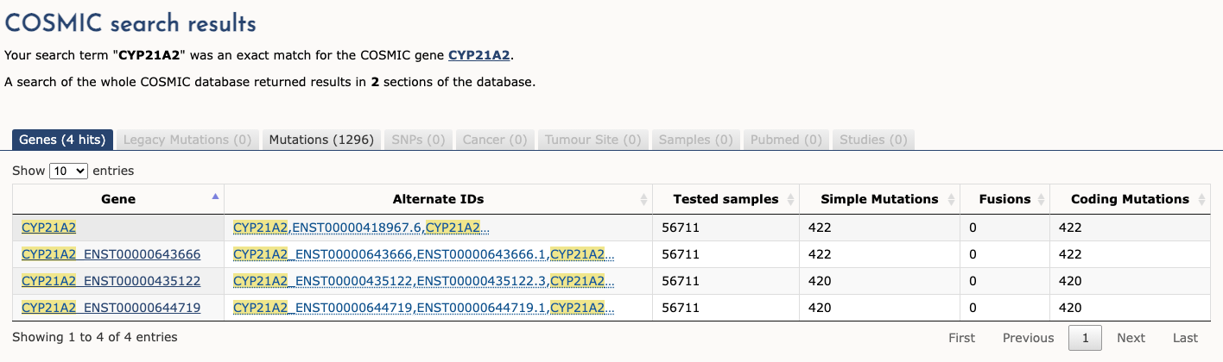Click alternate IDs containing ENST00000644719.1

tap(424, 308)
